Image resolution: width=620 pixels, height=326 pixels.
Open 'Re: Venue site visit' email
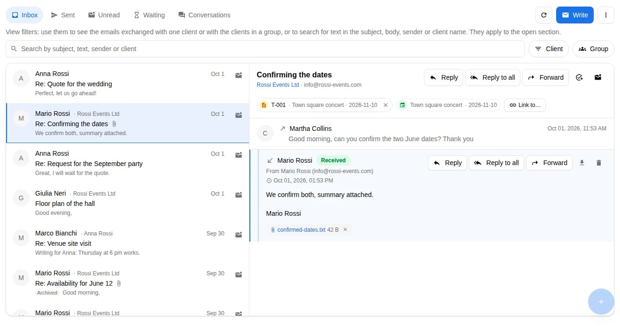tap(127, 243)
